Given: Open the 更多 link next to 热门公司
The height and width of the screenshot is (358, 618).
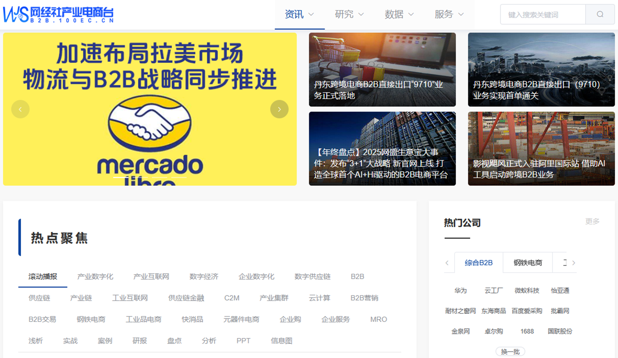Looking at the screenshot, I should [592, 221].
